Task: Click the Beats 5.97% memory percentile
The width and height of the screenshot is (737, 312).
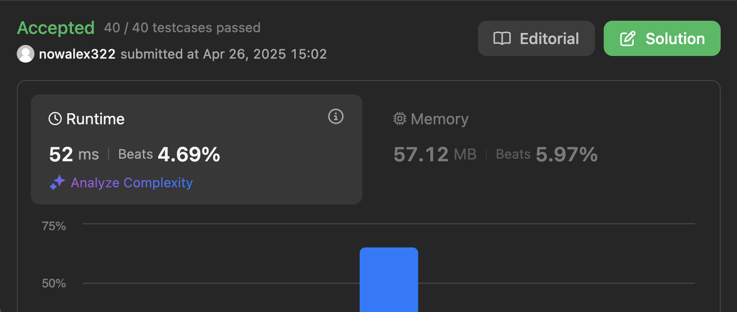Action: pos(547,154)
